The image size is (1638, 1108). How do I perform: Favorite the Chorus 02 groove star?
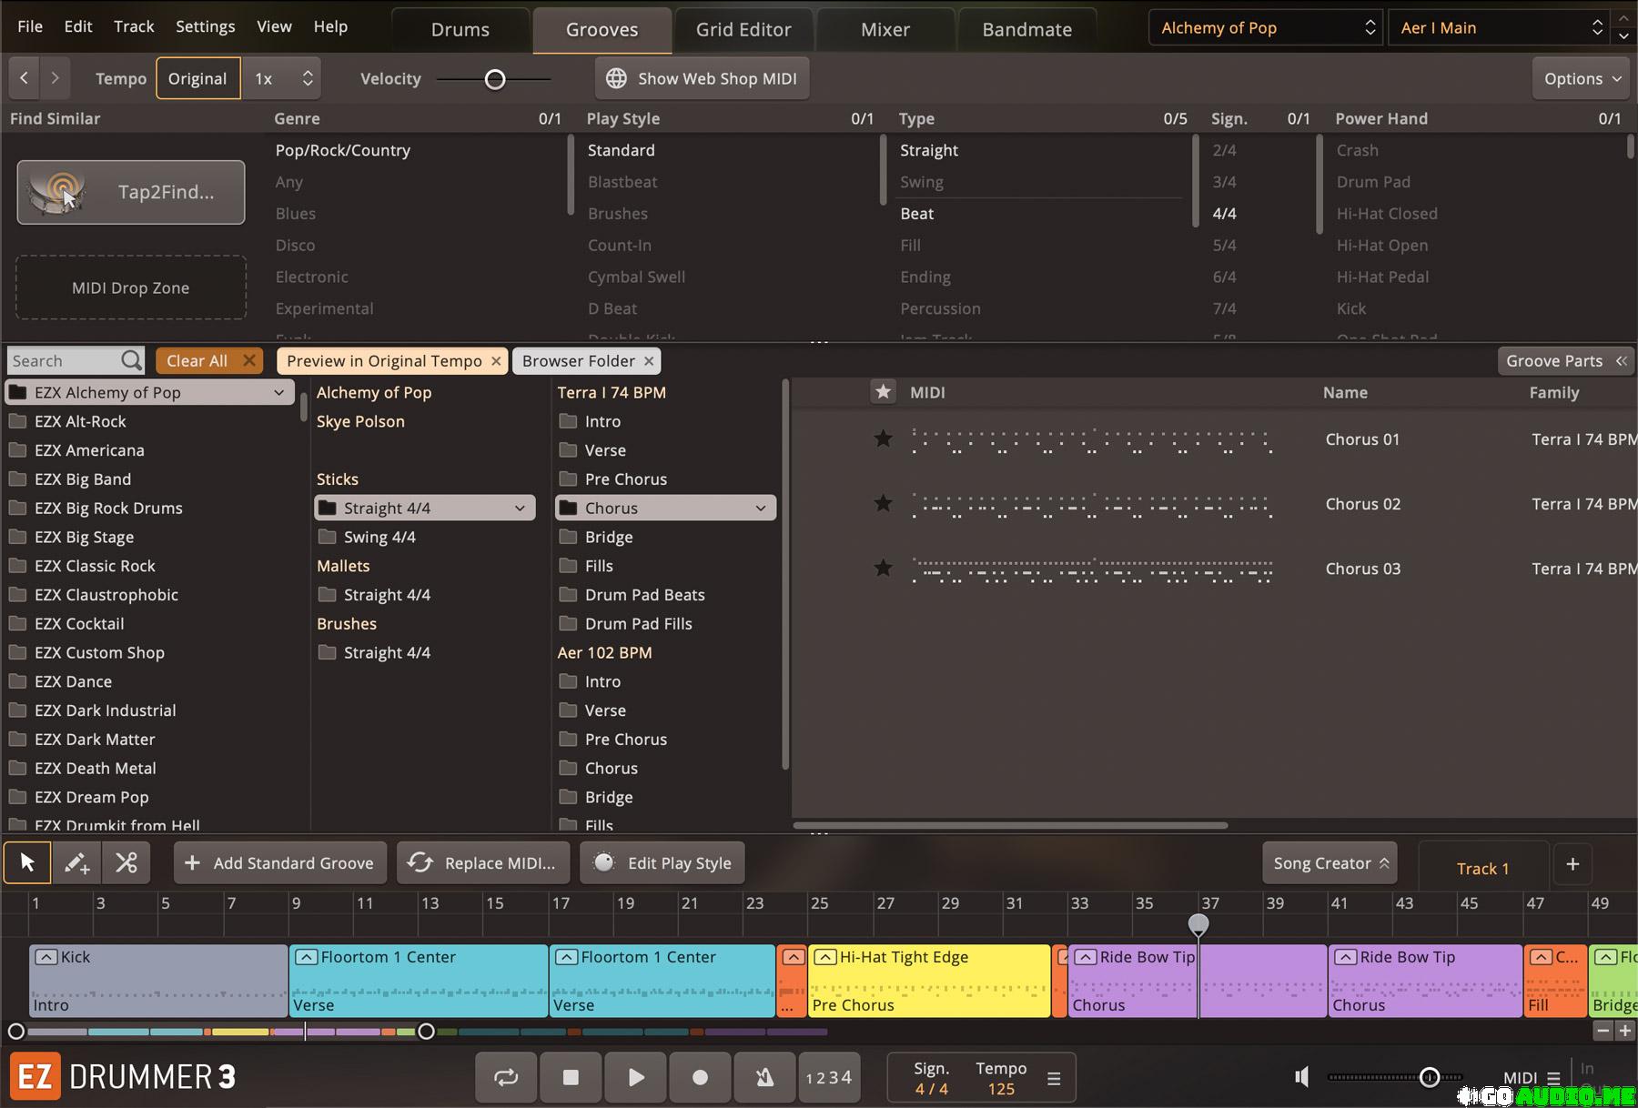(x=883, y=503)
